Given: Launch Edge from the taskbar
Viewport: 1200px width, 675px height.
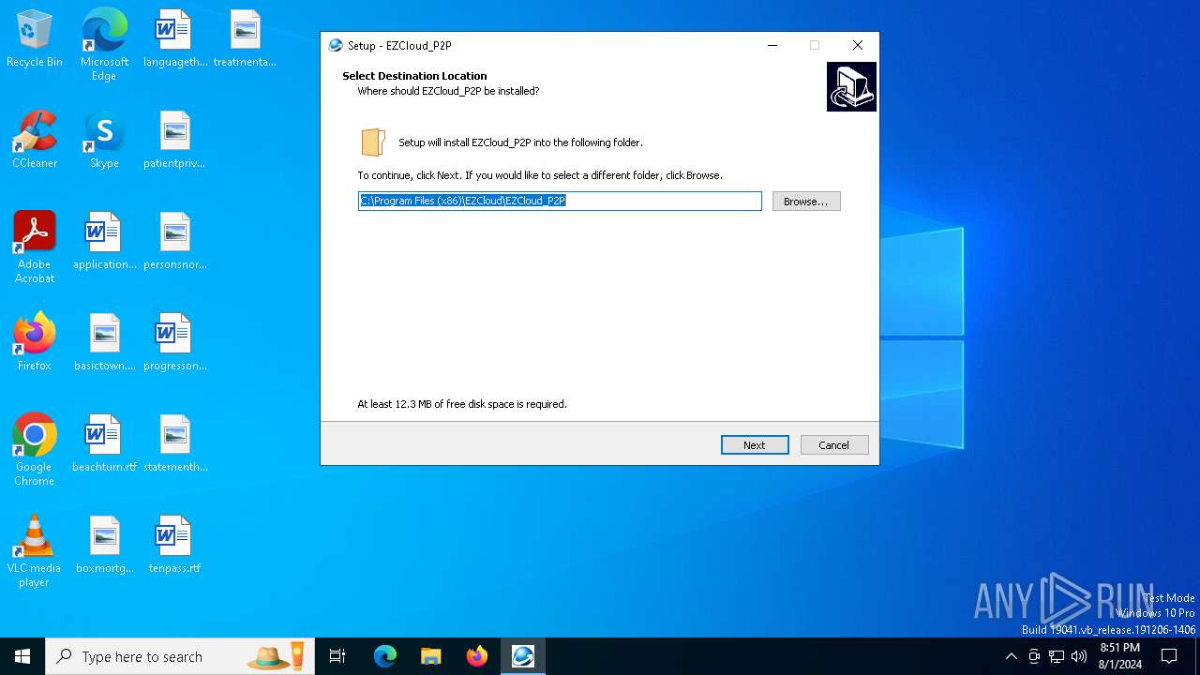Looking at the screenshot, I should click(x=385, y=656).
